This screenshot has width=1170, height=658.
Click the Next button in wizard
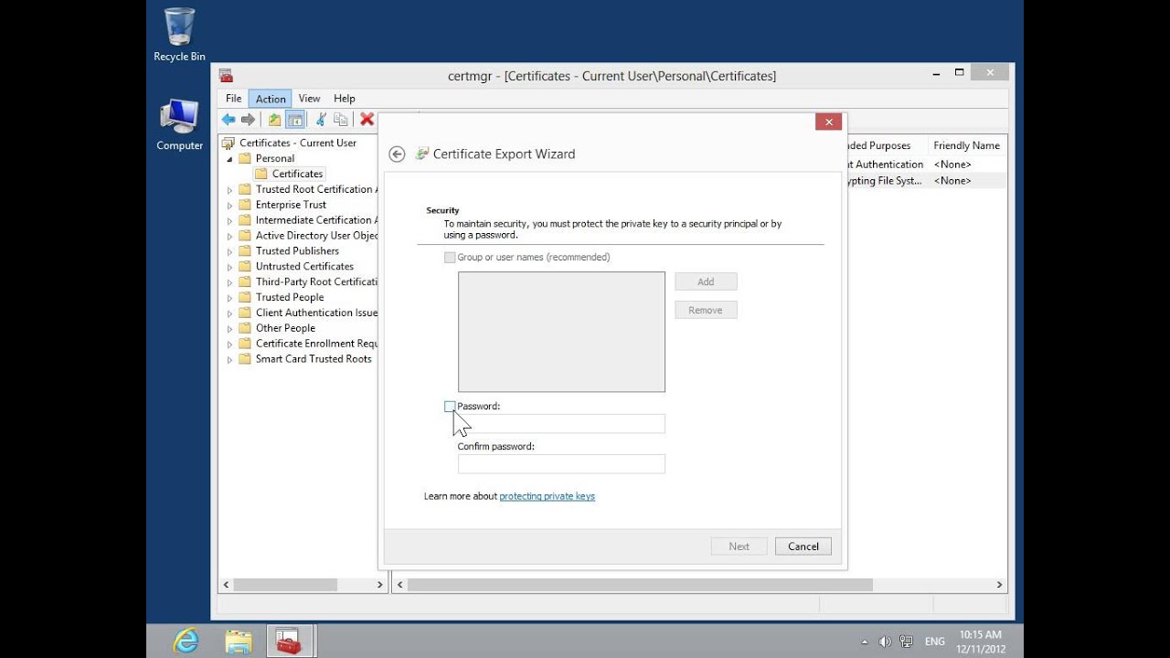tap(739, 547)
